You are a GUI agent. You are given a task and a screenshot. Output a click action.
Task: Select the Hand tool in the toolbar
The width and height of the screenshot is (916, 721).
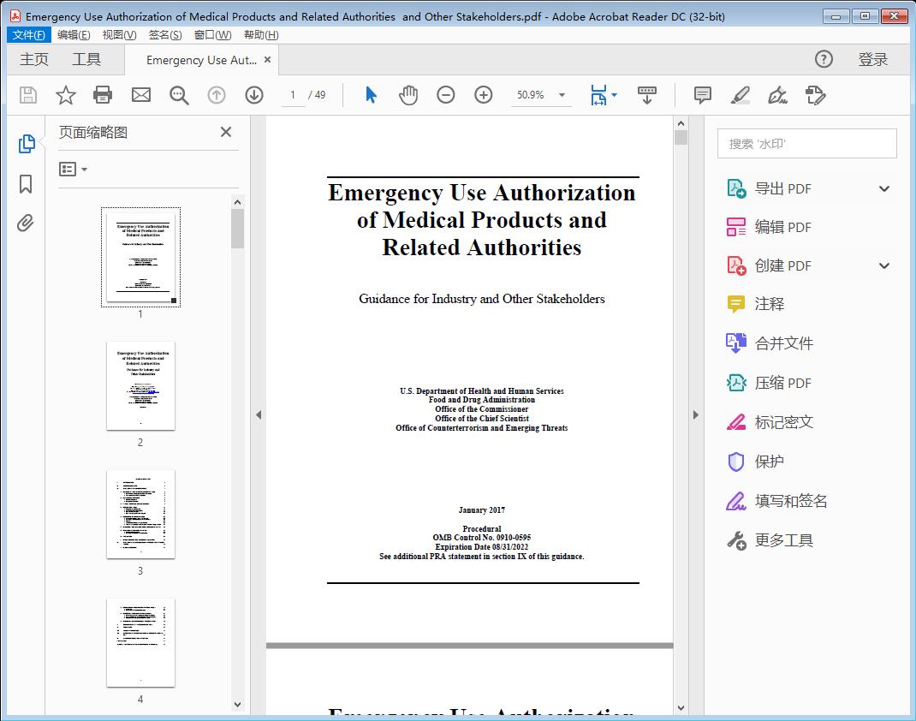408,95
